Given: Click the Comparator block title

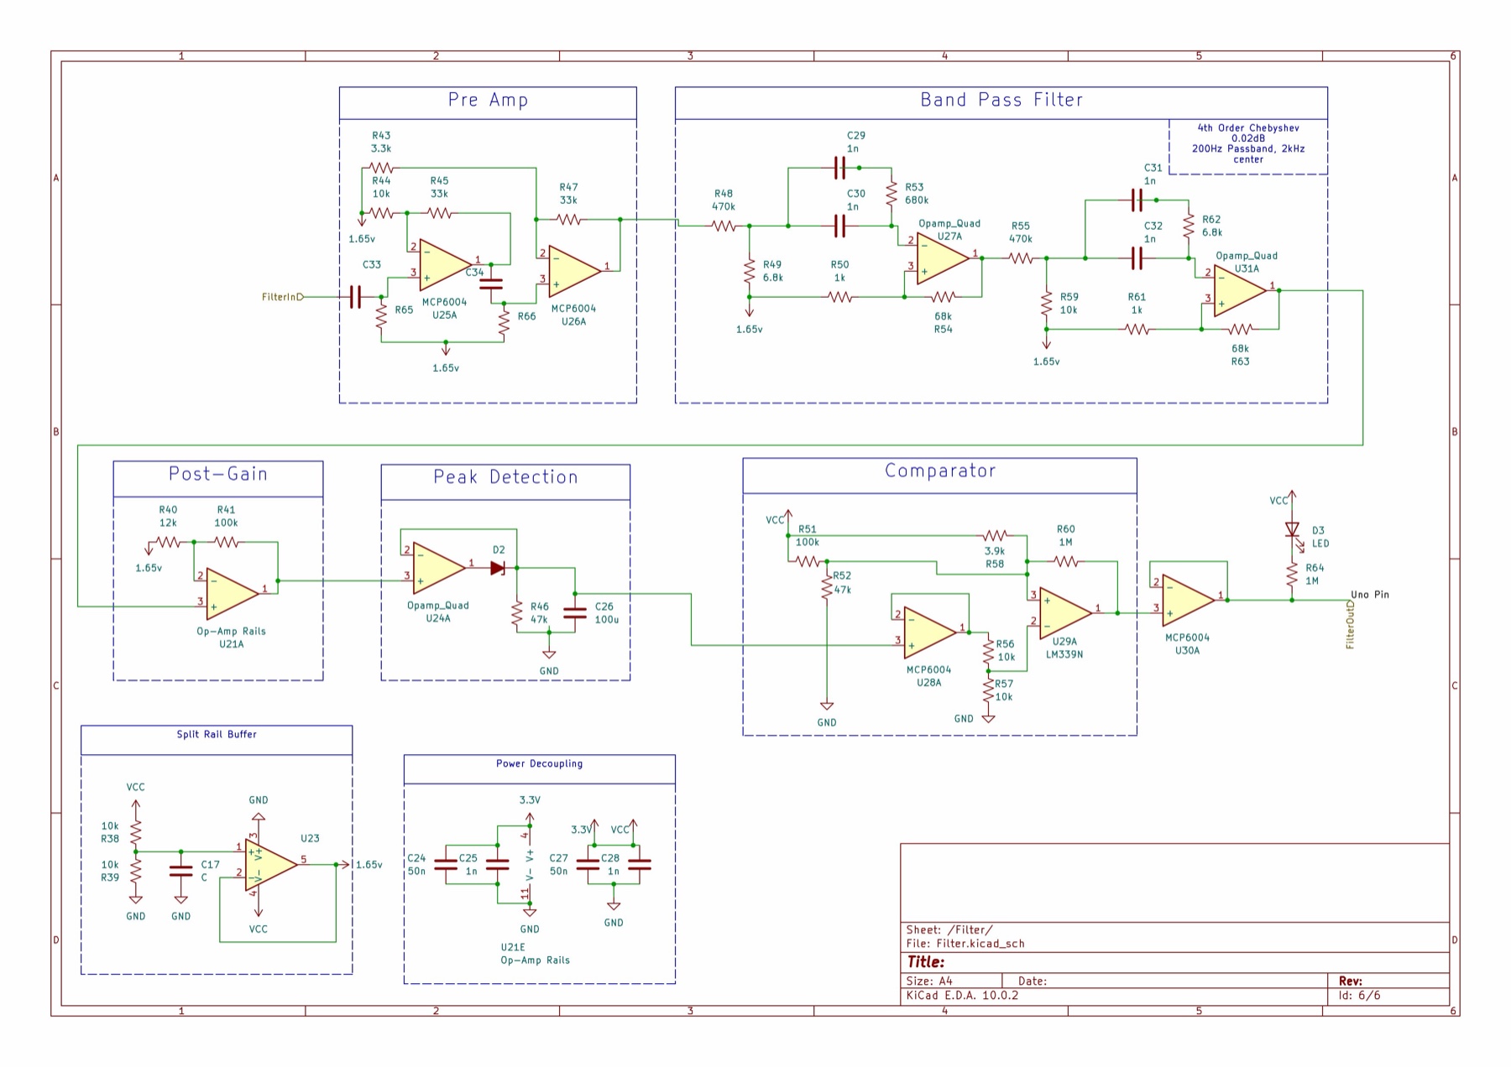Looking at the screenshot, I should click(x=940, y=471).
